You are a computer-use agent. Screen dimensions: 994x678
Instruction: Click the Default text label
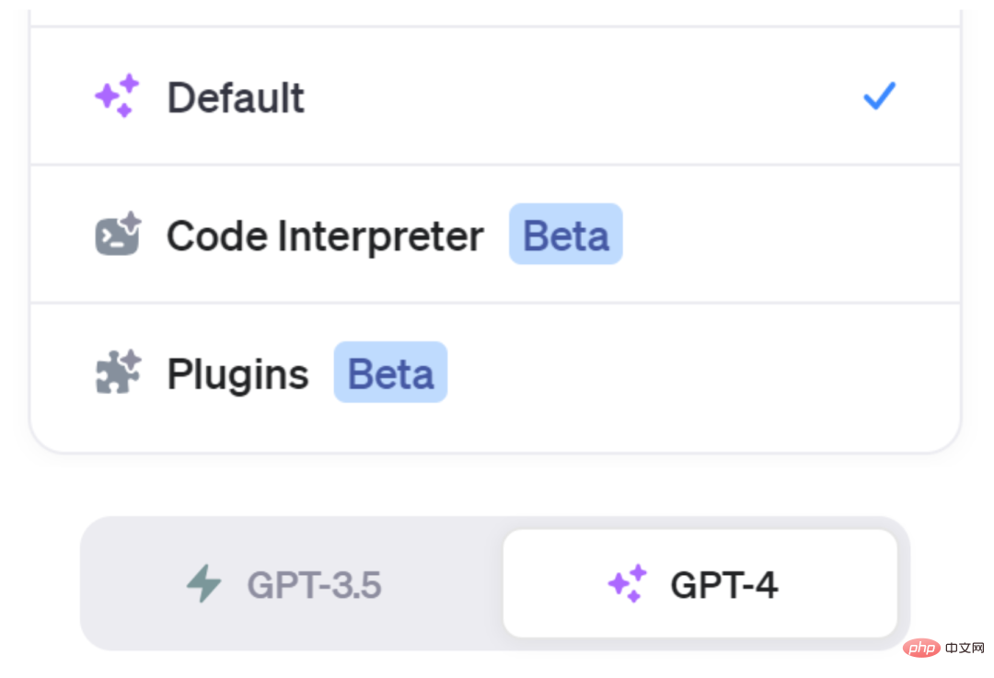[x=236, y=98]
